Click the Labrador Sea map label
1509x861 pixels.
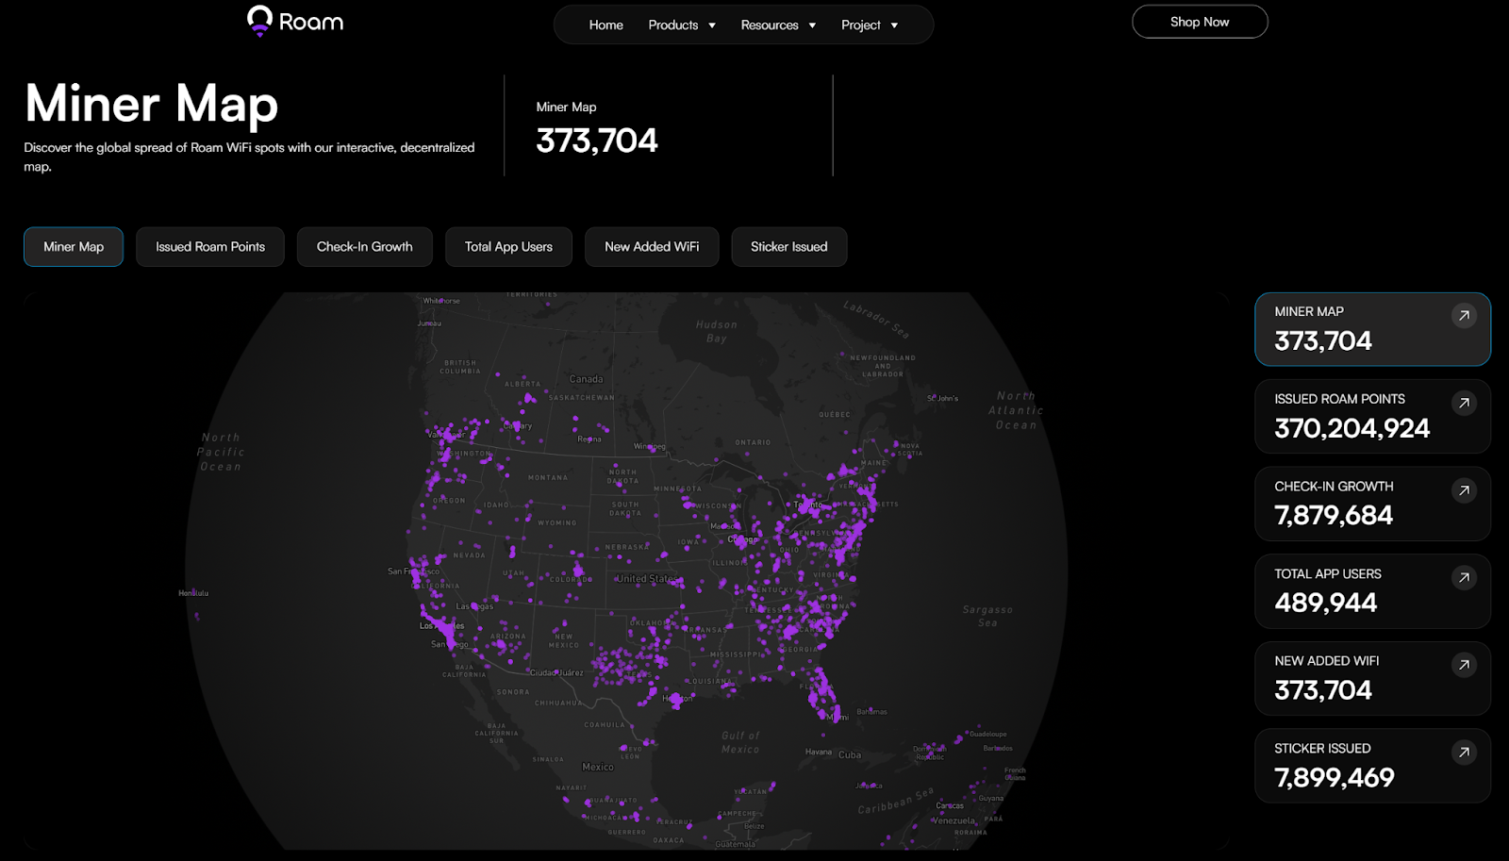click(x=876, y=319)
